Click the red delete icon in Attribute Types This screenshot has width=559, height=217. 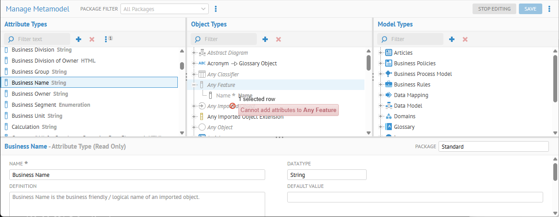tap(92, 39)
